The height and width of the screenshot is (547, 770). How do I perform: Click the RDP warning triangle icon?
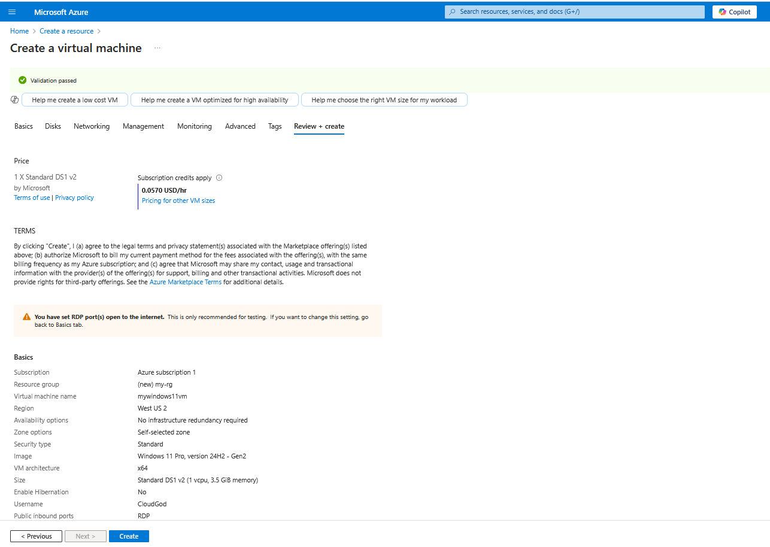pyautogui.click(x=26, y=317)
